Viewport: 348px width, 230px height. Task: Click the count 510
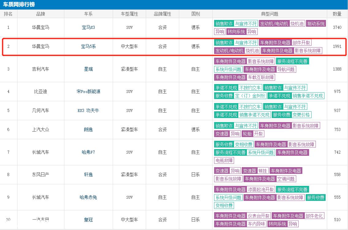337,220
